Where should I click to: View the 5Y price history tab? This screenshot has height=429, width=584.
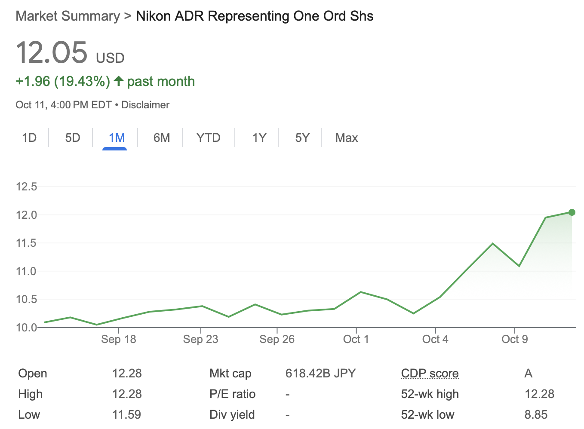coord(302,138)
